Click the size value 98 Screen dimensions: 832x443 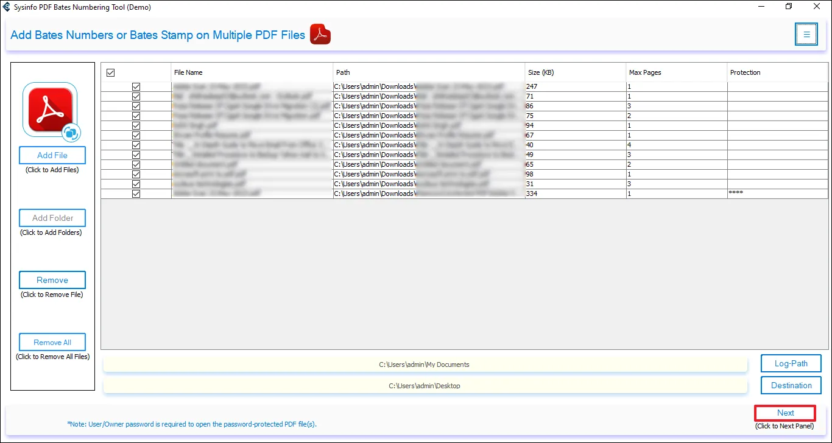point(575,175)
